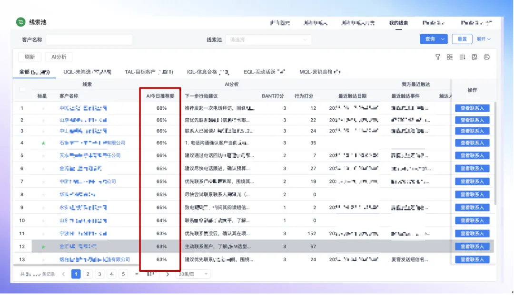The width and height of the screenshot is (514, 295).
Task: Select the MQL-营销合格 tab
Action: 320,72
